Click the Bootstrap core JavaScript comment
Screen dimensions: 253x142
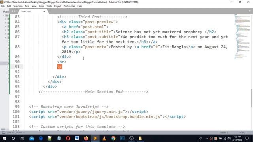(69, 106)
